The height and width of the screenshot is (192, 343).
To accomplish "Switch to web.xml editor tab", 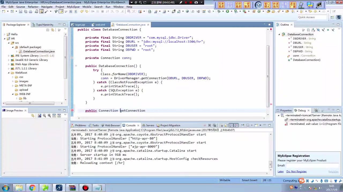I will 100,25.
